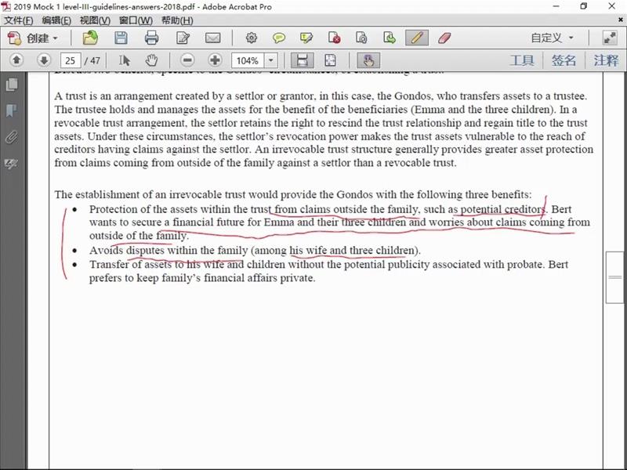
Task: Expand the 自定义 (Customize) dropdown
Action: tap(552, 38)
